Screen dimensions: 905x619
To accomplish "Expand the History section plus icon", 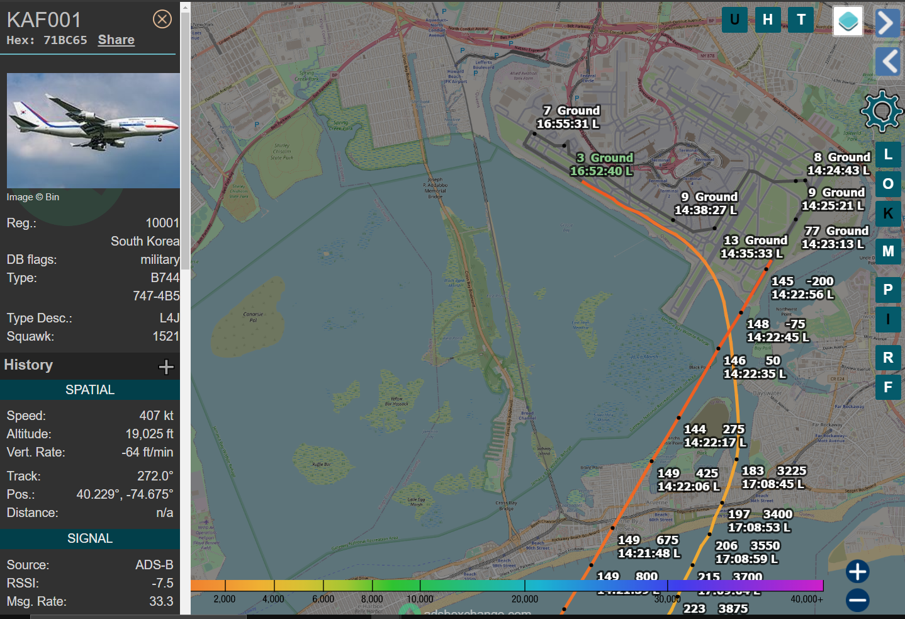I will pyautogui.click(x=166, y=367).
